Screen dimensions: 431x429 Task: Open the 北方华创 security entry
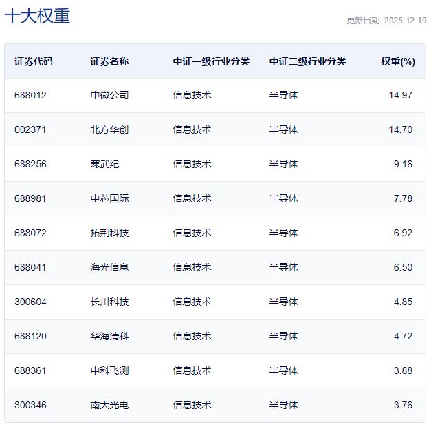point(109,129)
